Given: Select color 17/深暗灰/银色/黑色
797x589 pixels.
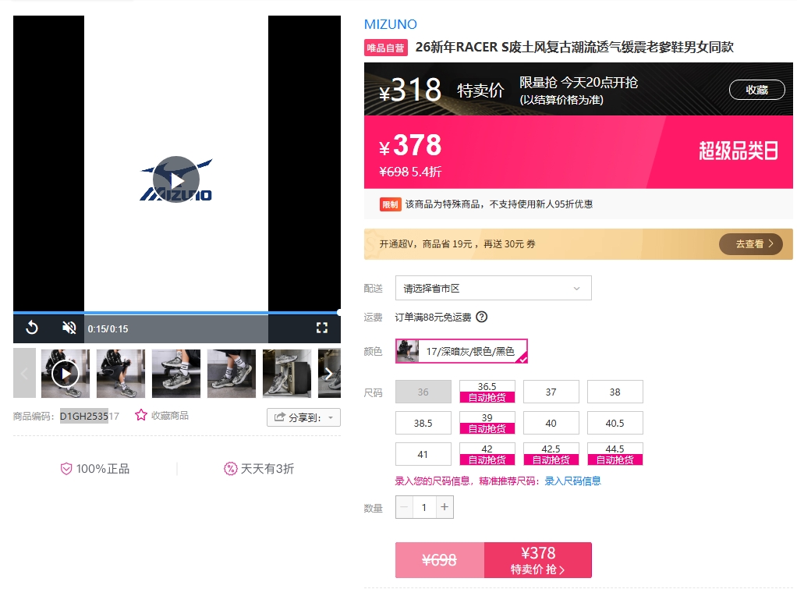Looking at the screenshot, I should (462, 351).
